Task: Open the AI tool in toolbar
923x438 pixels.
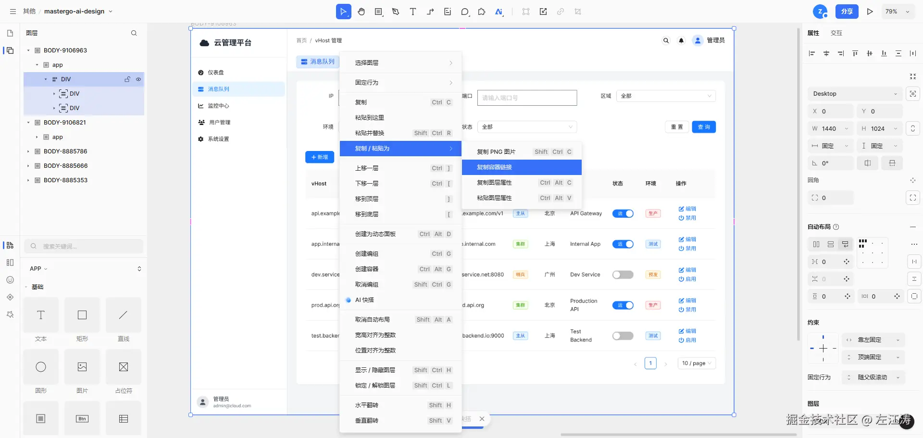Action: (499, 12)
